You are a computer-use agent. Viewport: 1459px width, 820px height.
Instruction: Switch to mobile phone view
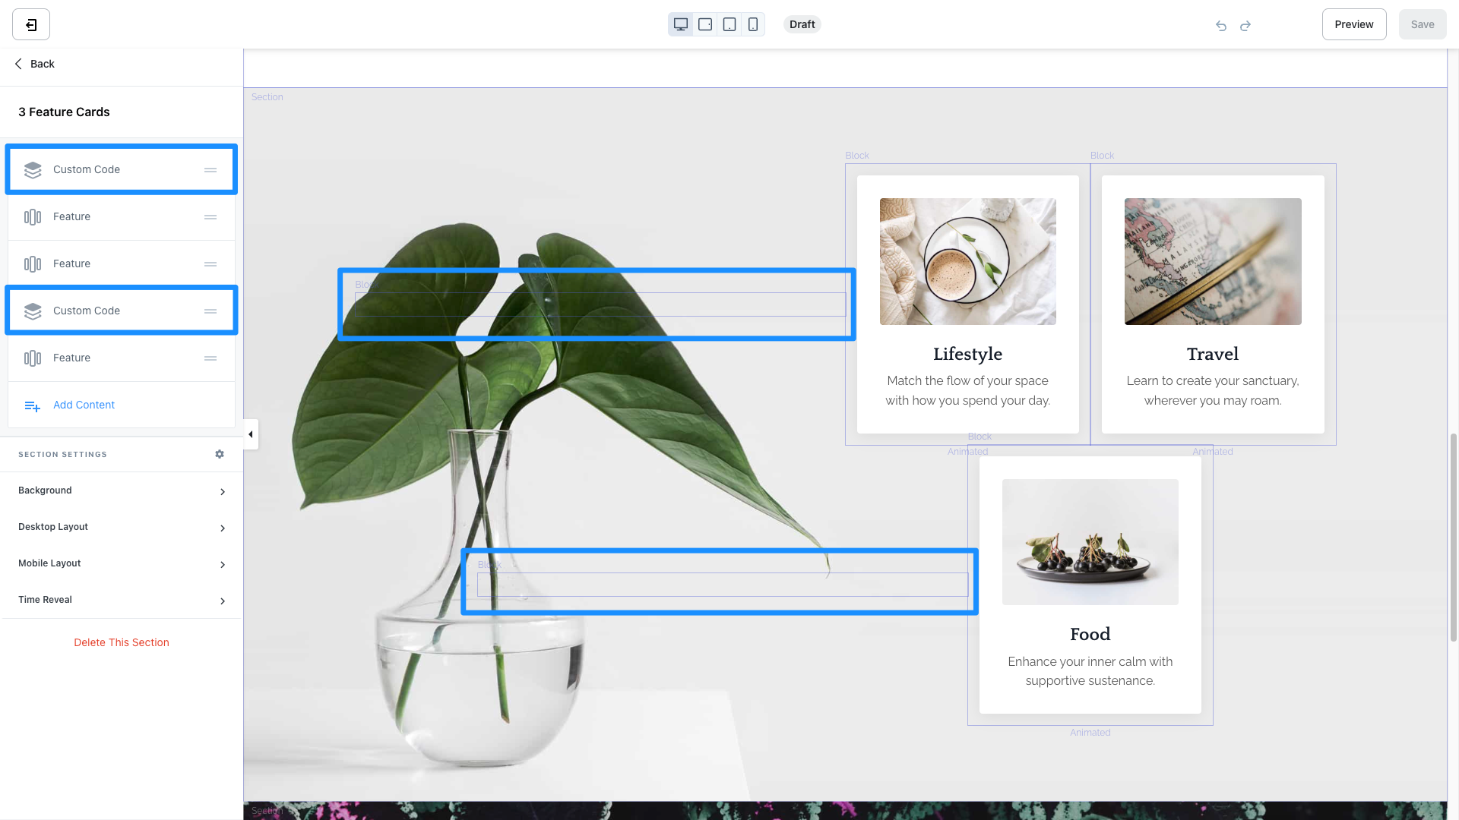point(753,24)
